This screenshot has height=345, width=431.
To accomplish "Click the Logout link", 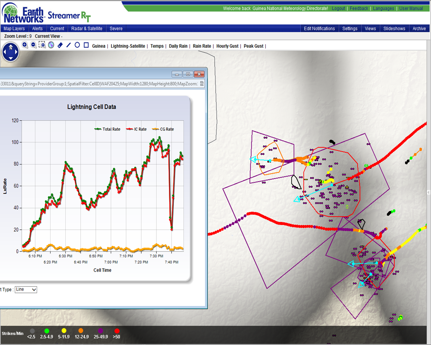I will tap(338, 8).
